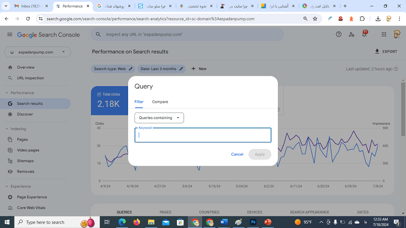Click Cancel in the Query dialog
Screen dimensions: 406x228
237,155
